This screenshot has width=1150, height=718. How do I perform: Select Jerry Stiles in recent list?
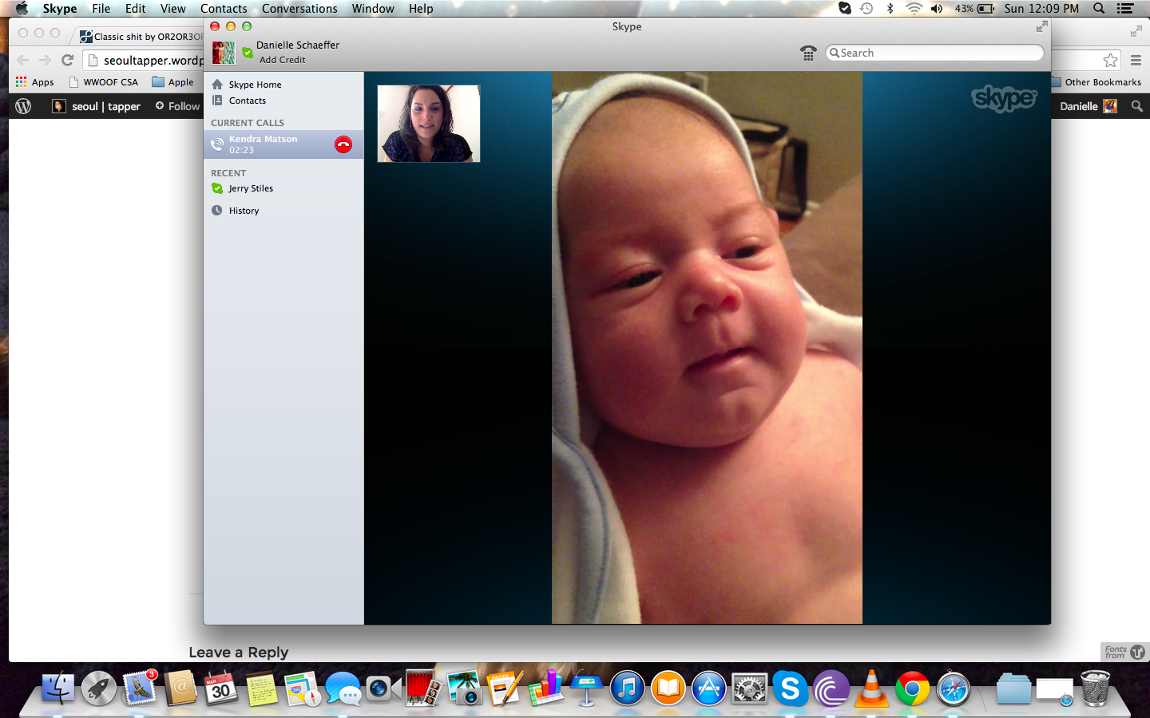(x=251, y=188)
